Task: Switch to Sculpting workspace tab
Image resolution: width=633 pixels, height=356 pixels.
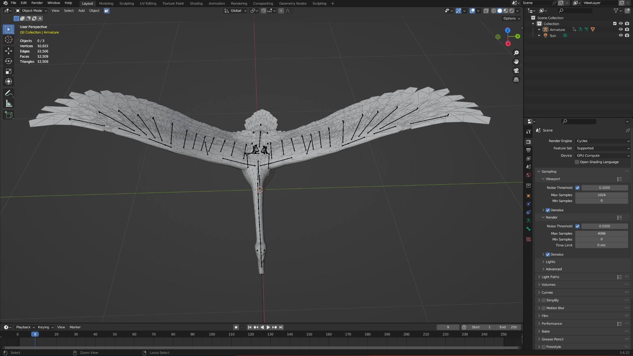Action: click(126, 4)
